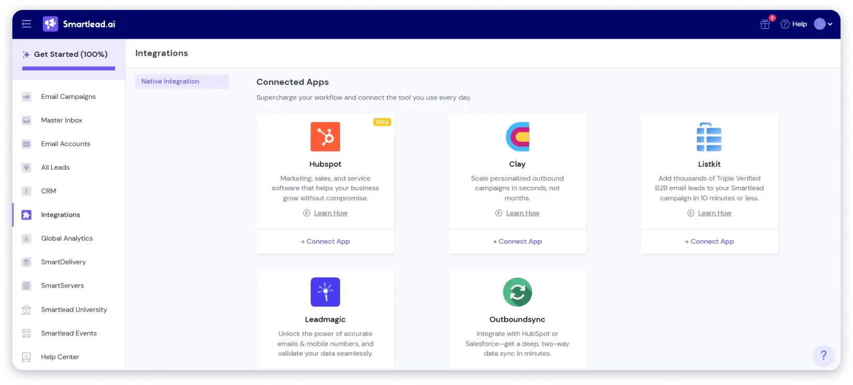Open Hubspot Learn How link

[330, 213]
